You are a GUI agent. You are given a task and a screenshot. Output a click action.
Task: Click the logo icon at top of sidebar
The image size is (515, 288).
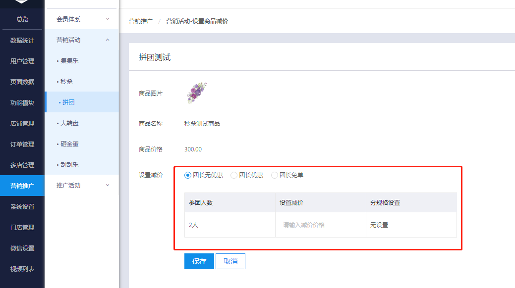pos(22,3)
